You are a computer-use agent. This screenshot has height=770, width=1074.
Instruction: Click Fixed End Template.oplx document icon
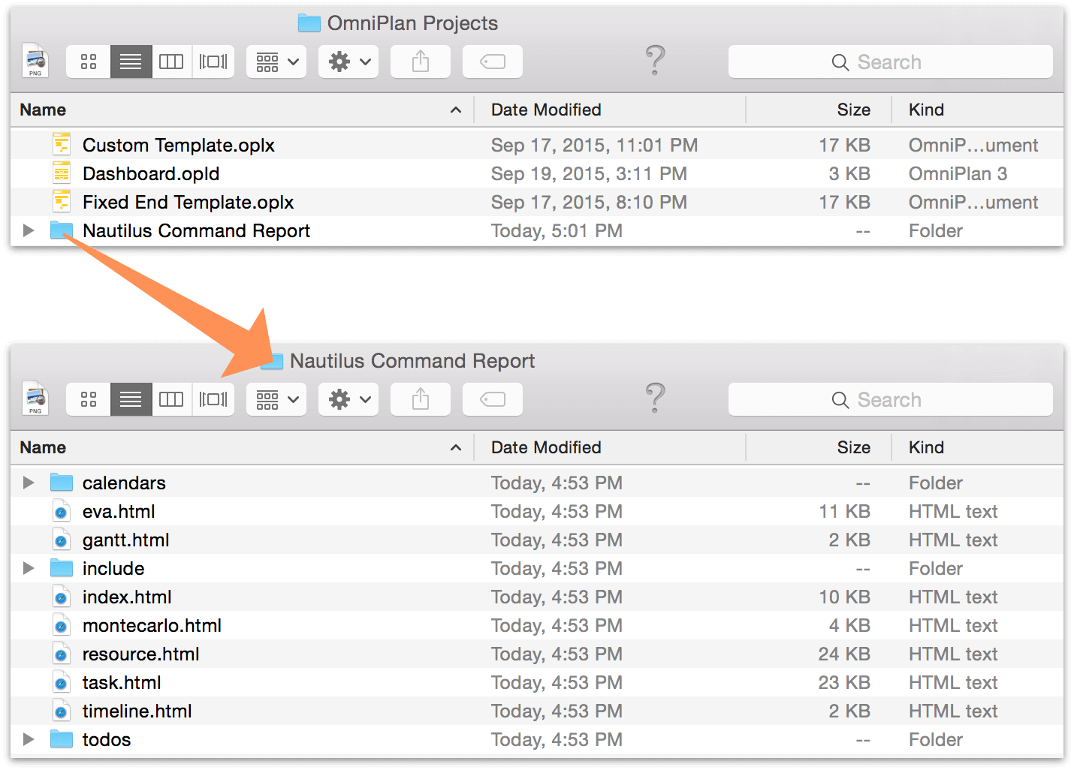pyautogui.click(x=62, y=201)
